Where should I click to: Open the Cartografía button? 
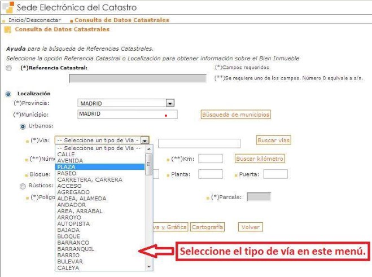(x=207, y=227)
